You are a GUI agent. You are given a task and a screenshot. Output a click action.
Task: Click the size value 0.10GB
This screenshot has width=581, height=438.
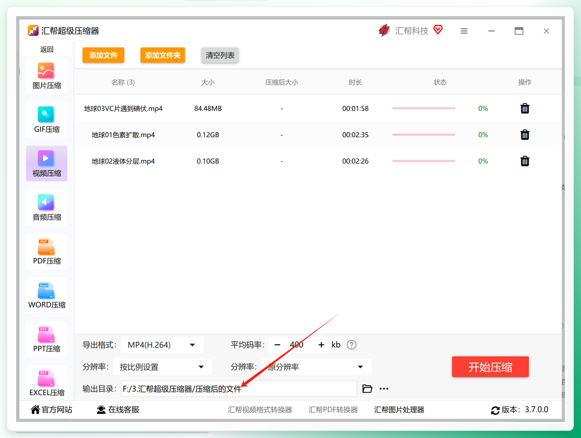(x=208, y=161)
